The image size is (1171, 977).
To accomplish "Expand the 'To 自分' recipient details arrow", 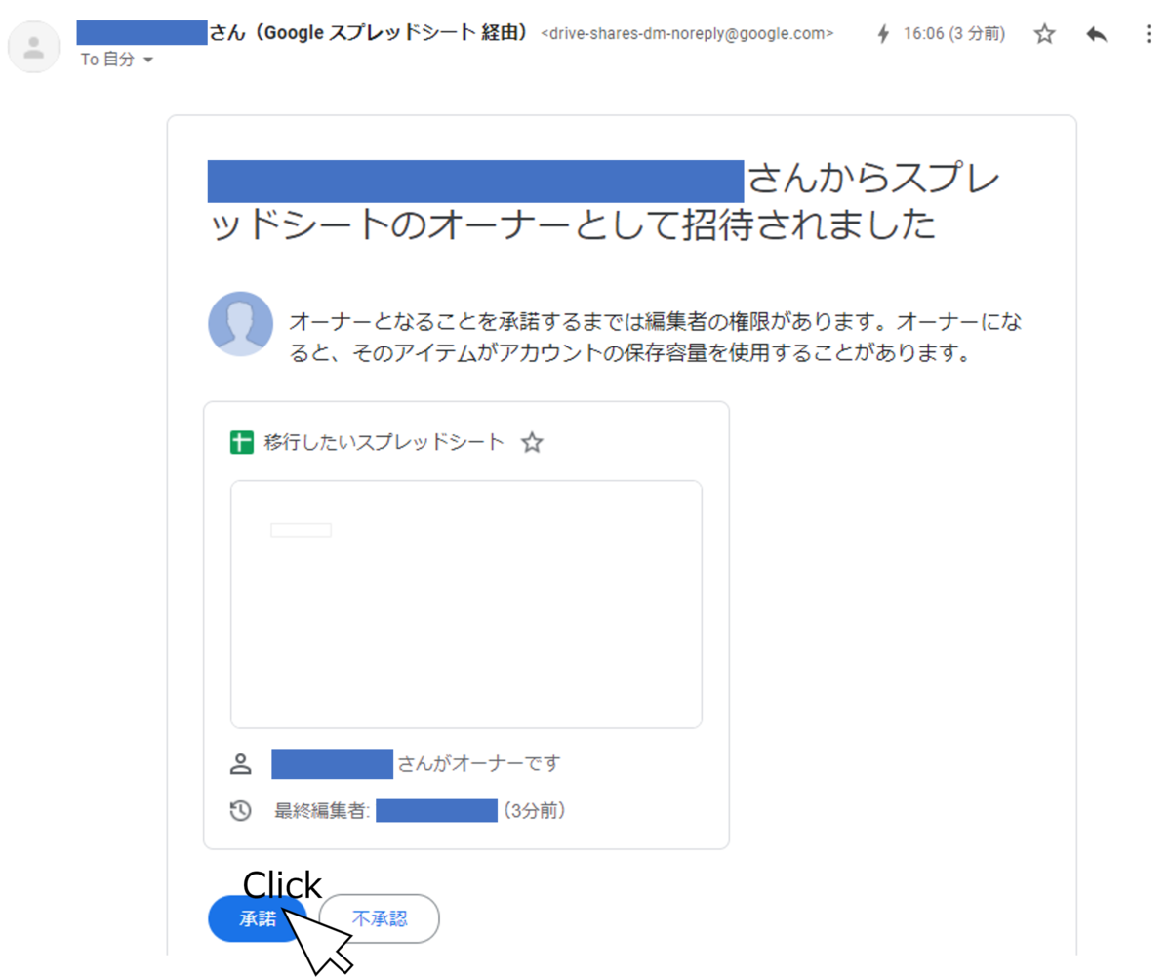I will [148, 61].
